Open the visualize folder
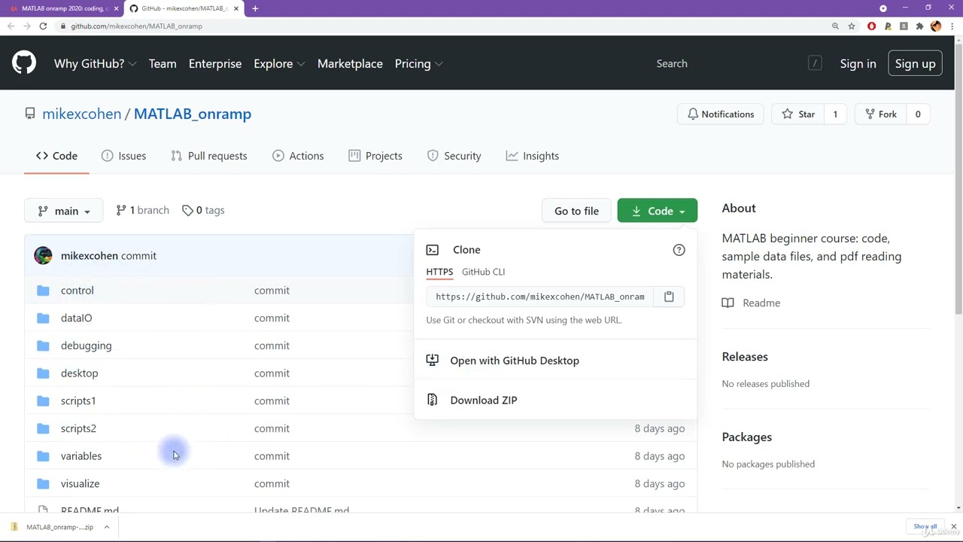Viewport: 963px width, 542px height. tap(80, 484)
